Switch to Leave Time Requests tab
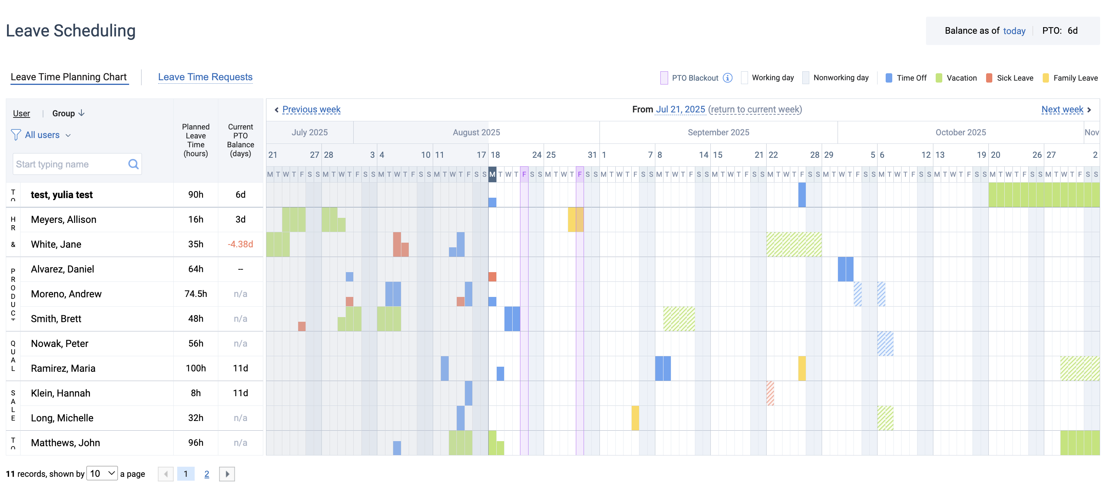This screenshot has height=483, width=1116. (205, 77)
